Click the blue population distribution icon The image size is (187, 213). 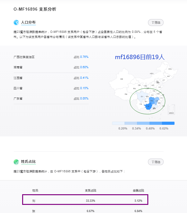(16, 23)
